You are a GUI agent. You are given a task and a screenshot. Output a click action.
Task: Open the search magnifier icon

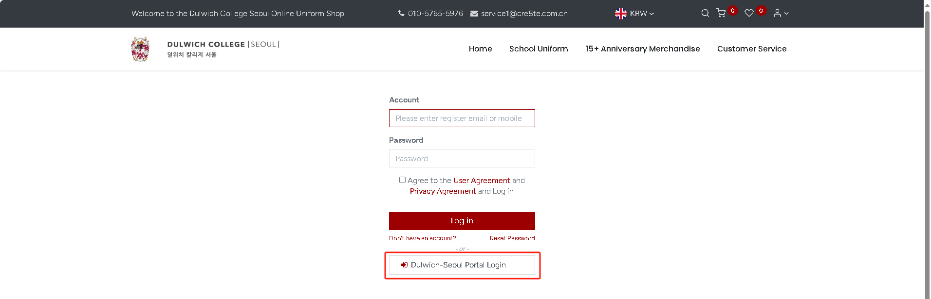click(x=705, y=13)
